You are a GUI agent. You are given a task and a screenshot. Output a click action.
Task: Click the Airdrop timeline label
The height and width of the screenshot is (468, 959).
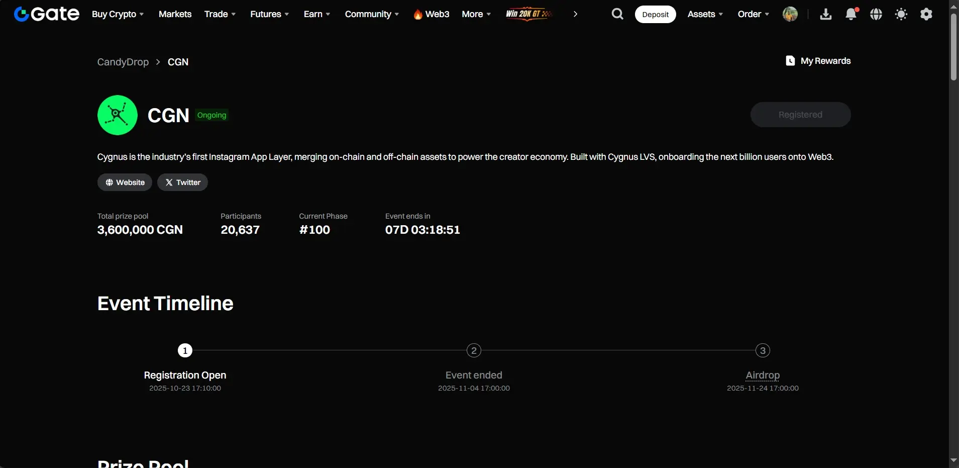click(763, 375)
